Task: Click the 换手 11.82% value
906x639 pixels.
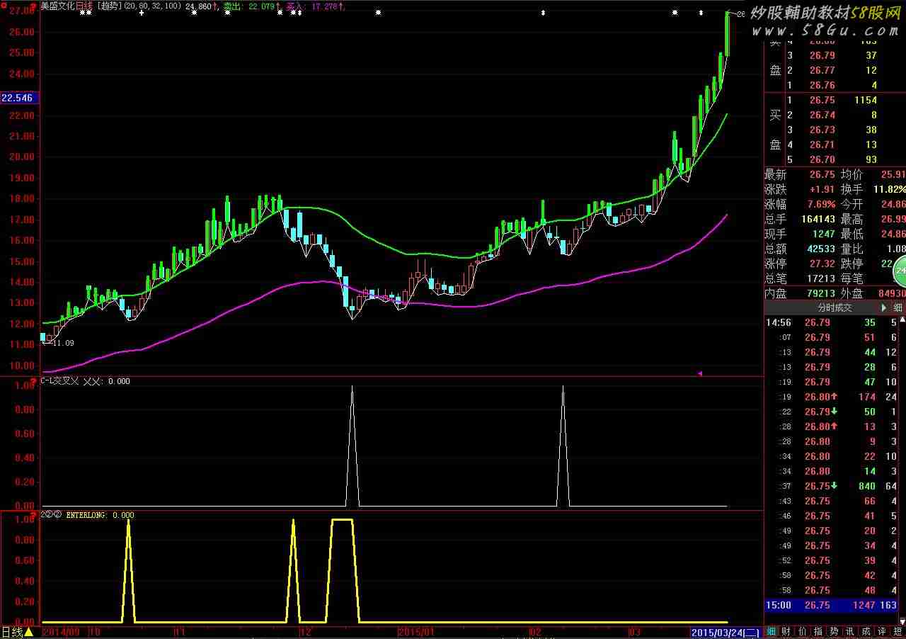Action: (x=889, y=189)
